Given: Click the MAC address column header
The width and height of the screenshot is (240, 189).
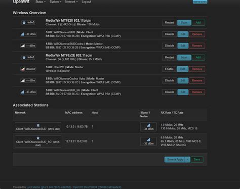Looking at the screenshot, I should [74, 113].
